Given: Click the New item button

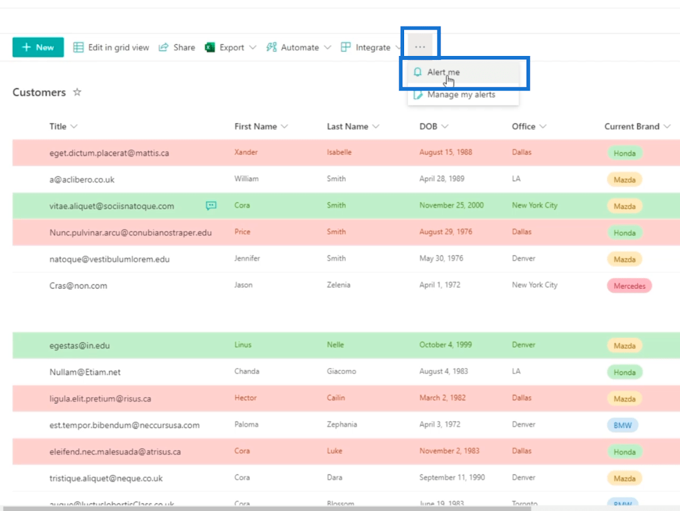Looking at the screenshot, I should click(x=38, y=47).
